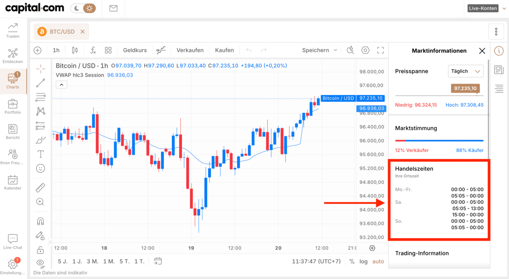This screenshot has width=509, height=279.
Task: Open the mail inbox envelope icon
Action: click(x=113, y=8)
